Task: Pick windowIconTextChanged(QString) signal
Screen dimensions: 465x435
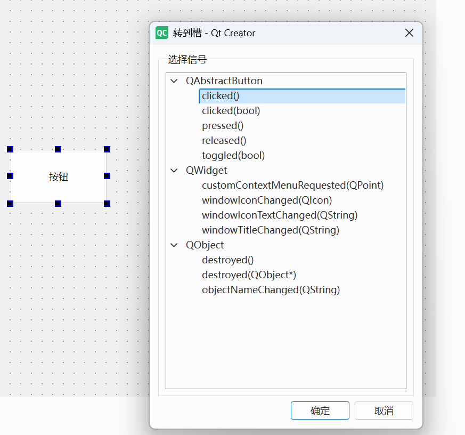Action: pyautogui.click(x=280, y=215)
